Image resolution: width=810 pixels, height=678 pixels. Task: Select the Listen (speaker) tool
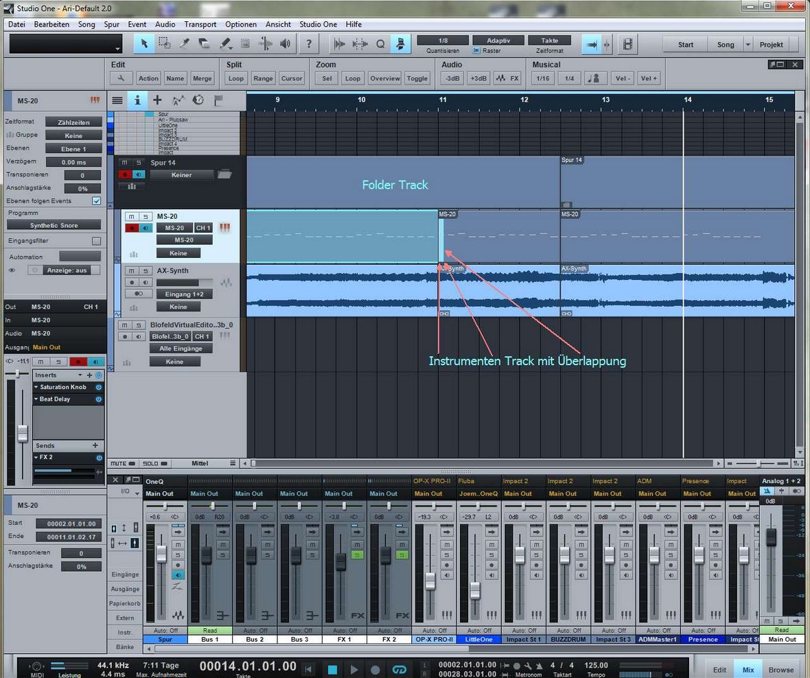coord(285,44)
